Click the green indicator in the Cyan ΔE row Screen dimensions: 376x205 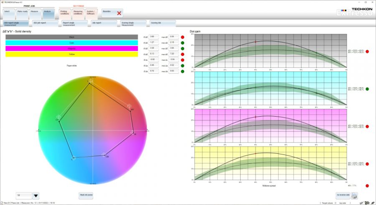(183, 42)
